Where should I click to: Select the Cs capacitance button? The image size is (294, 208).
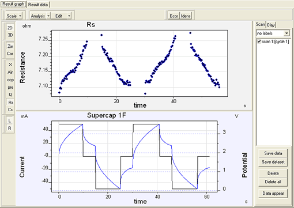tap(10, 109)
